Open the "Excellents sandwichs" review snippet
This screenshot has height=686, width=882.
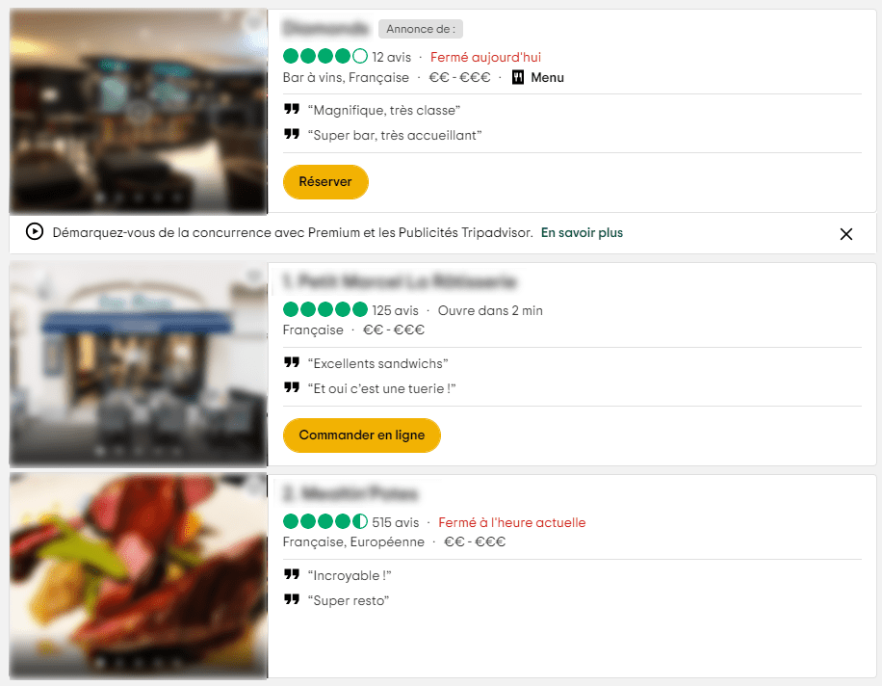(x=377, y=363)
